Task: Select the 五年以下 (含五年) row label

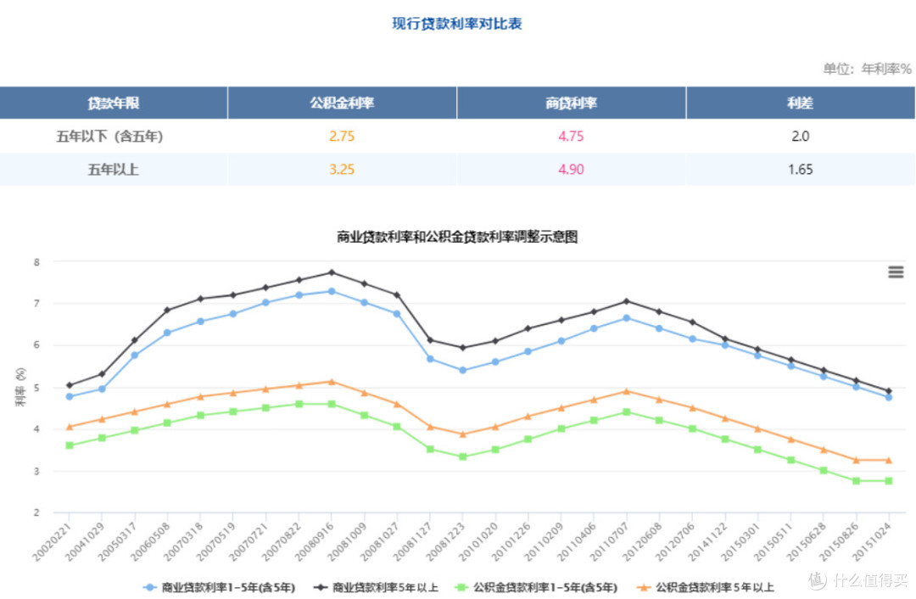Action: [x=109, y=137]
